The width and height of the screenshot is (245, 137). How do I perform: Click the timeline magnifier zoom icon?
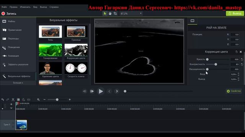[x=38, y=100]
